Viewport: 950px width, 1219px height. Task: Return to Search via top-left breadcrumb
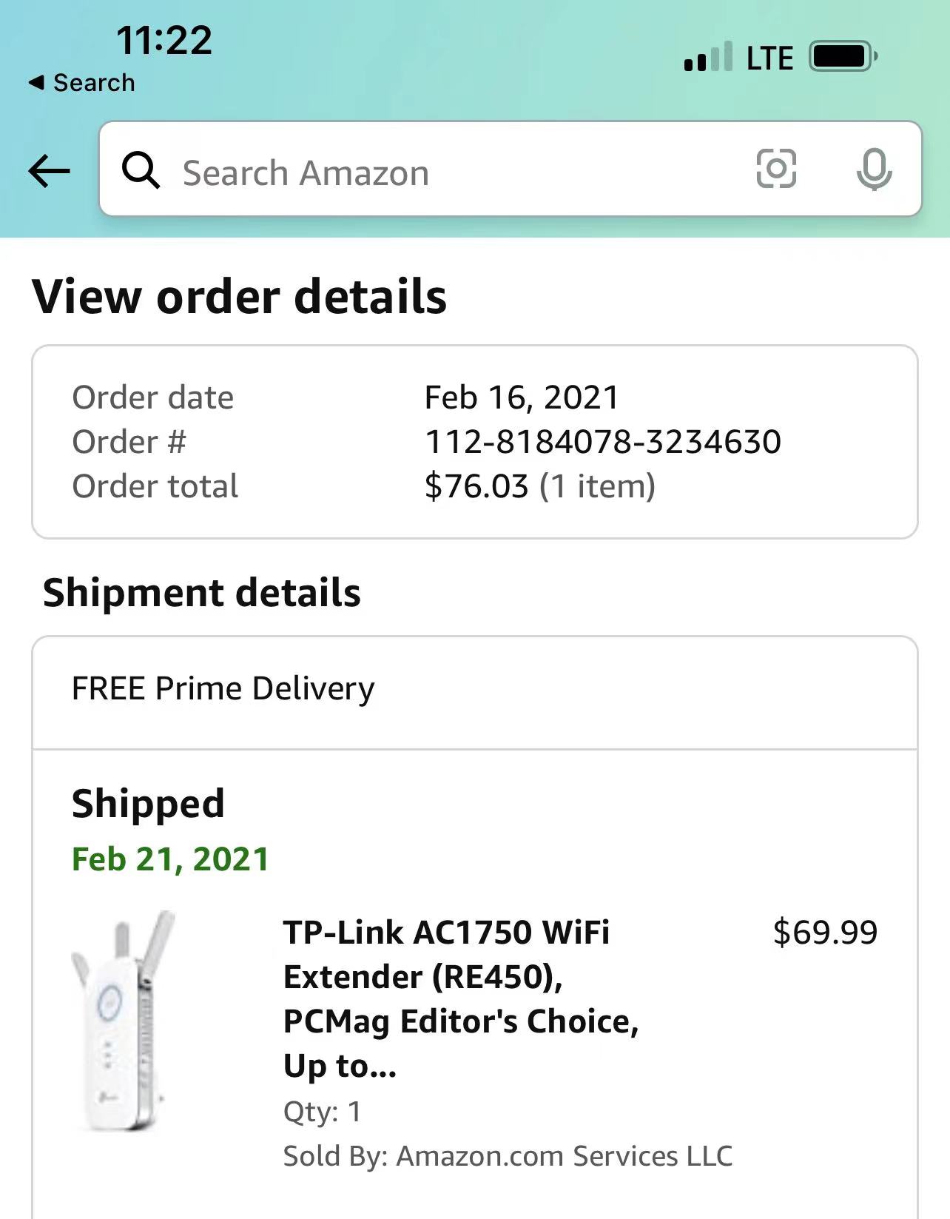pos(82,83)
